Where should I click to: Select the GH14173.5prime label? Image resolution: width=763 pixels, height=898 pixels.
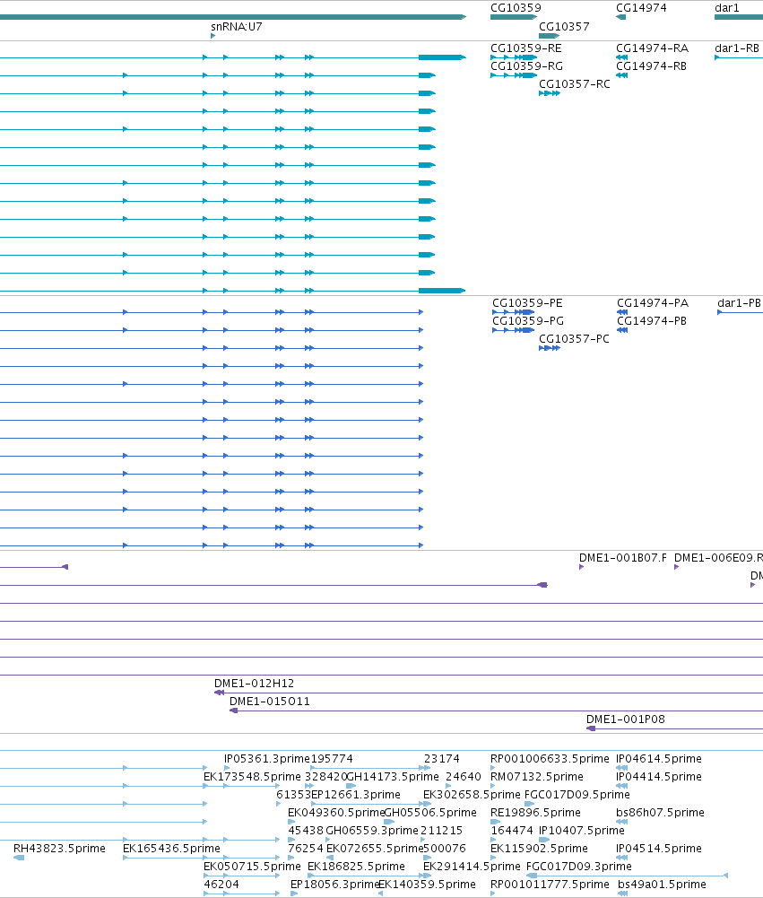[x=393, y=777]
